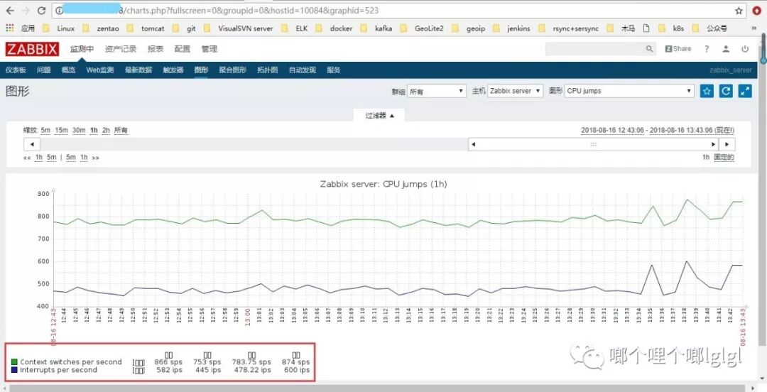Set zoom to 30m
The image size is (767, 392).
click(79, 130)
